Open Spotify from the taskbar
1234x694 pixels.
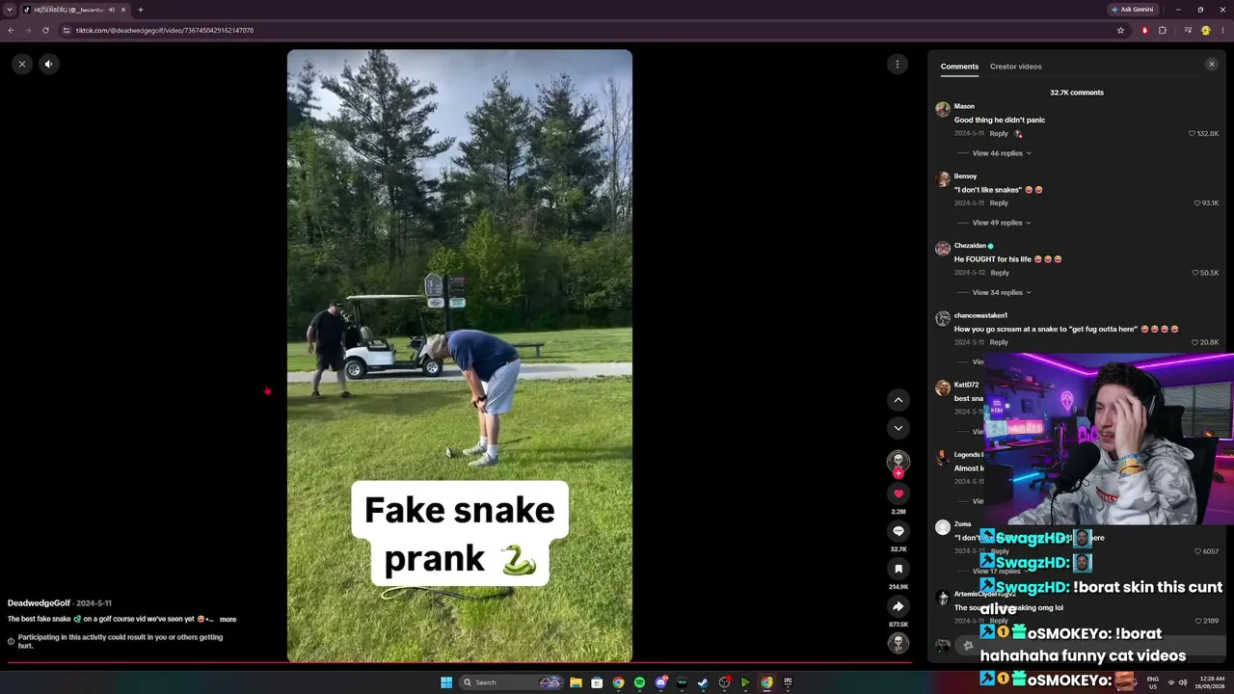pyautogui.click(x=639, y=682)
